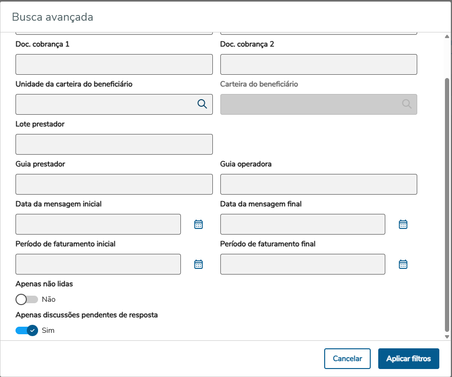This screenshot has height=377, width=452.
Task: Open calendar for Data da mensagem final
Action: (403, 224)
